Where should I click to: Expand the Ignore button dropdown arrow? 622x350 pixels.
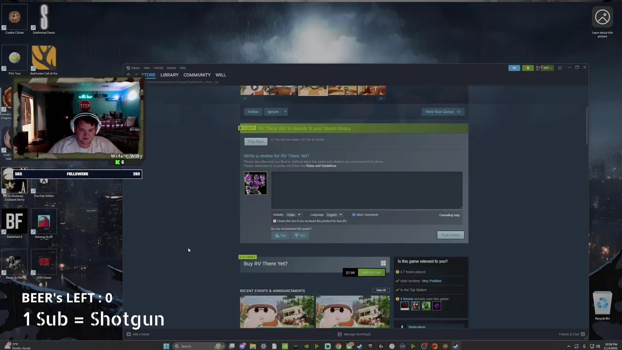tap(285, 112)
